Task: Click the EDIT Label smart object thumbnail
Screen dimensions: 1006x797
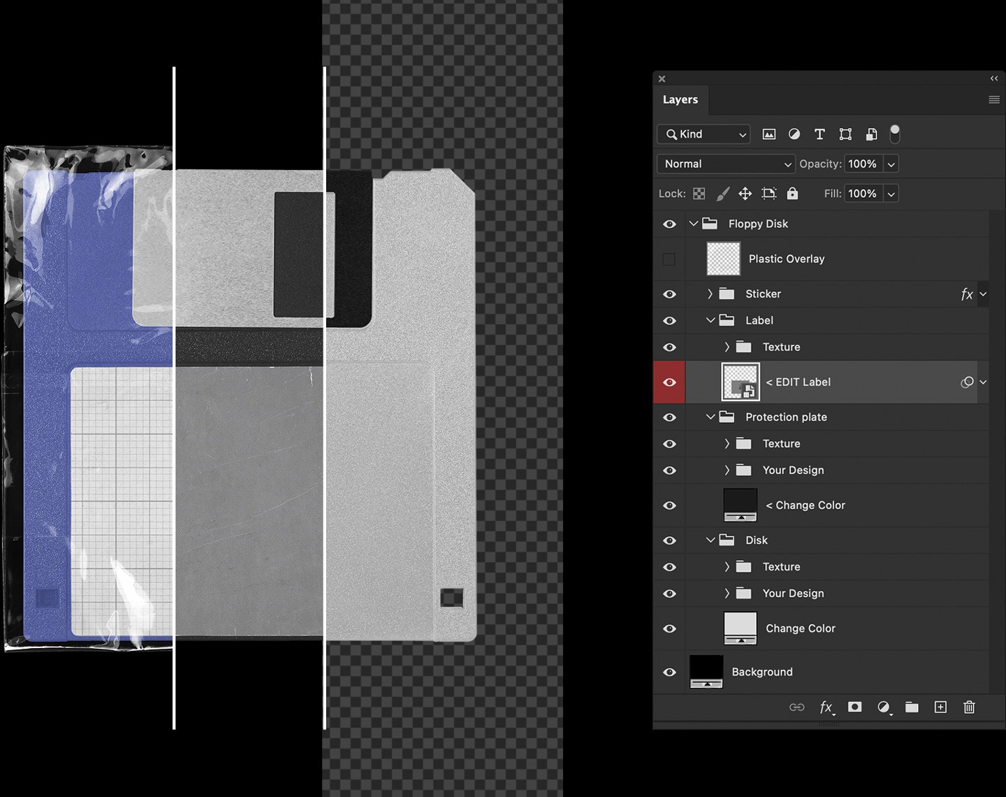Action: point(739,382)
